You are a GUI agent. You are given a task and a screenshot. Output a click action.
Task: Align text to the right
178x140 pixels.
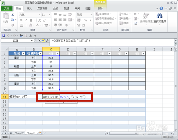click(65, 20)
